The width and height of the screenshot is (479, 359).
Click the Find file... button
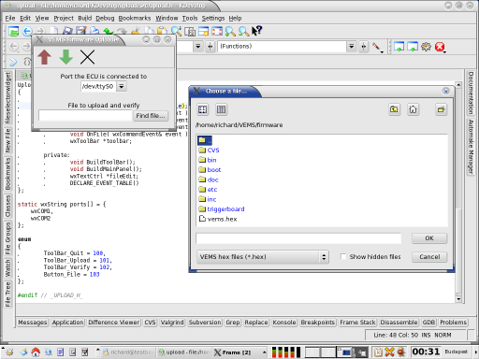pos(151,116)
